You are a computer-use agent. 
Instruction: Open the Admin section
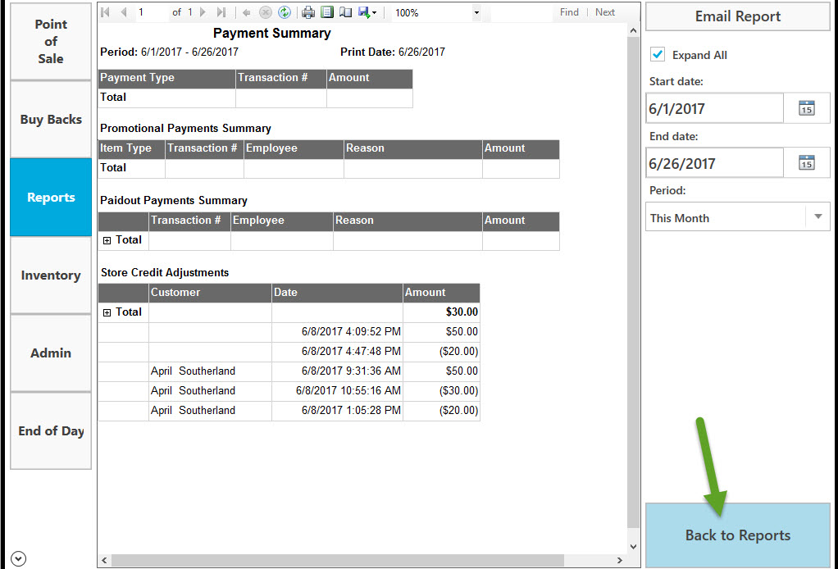point(50,353)
